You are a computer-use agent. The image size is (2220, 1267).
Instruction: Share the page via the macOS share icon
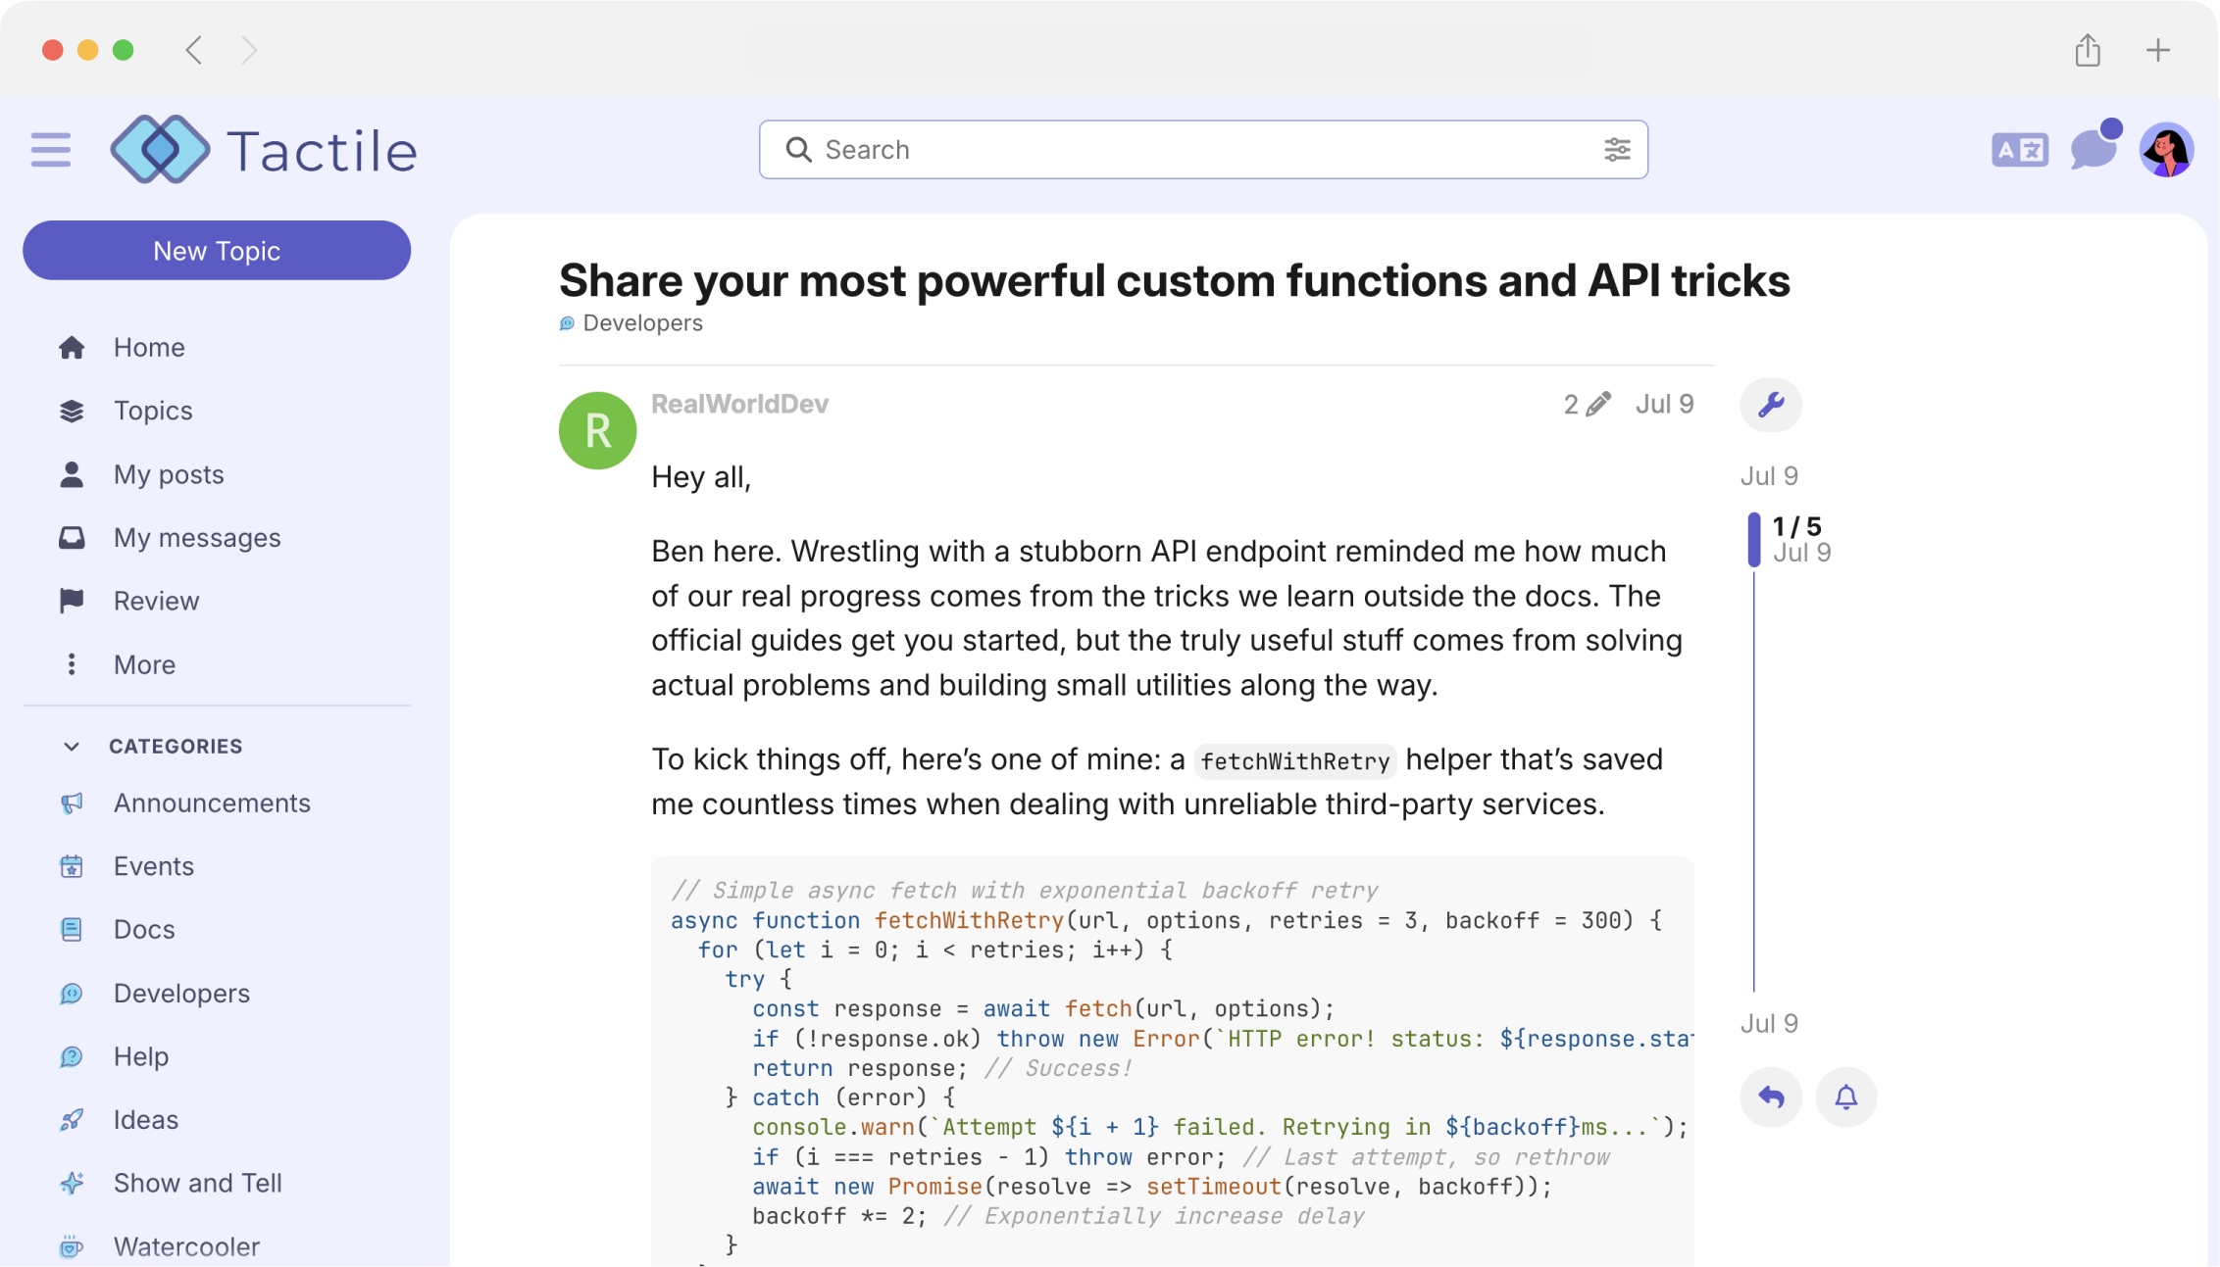tap(2088, 50)
